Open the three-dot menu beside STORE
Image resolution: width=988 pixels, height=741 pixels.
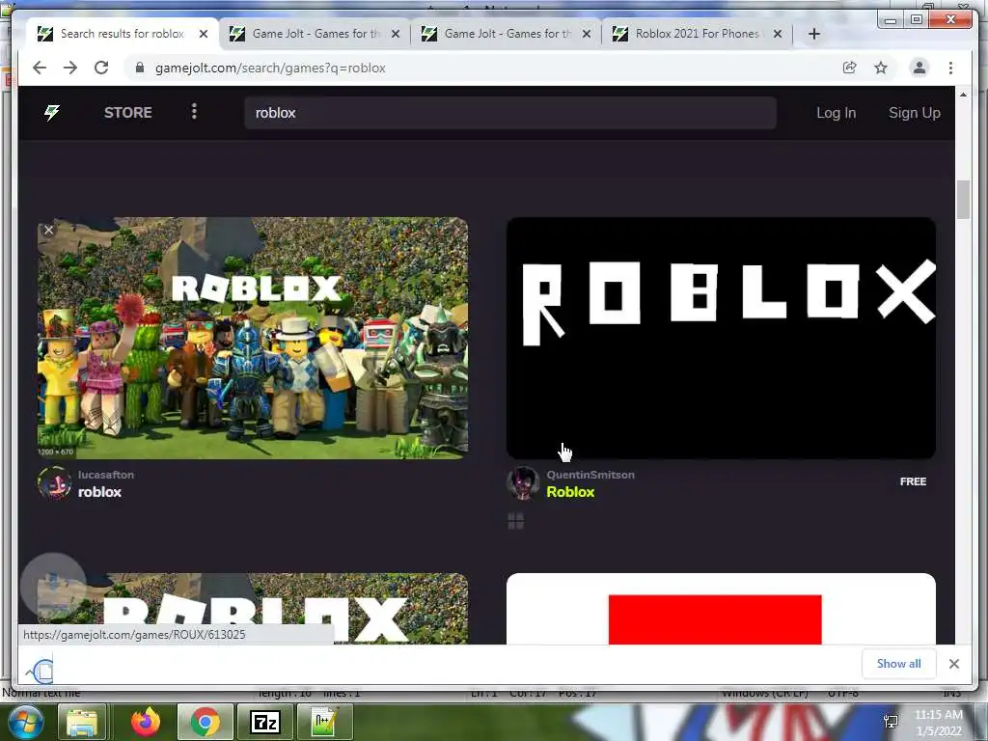coord(194,112)
